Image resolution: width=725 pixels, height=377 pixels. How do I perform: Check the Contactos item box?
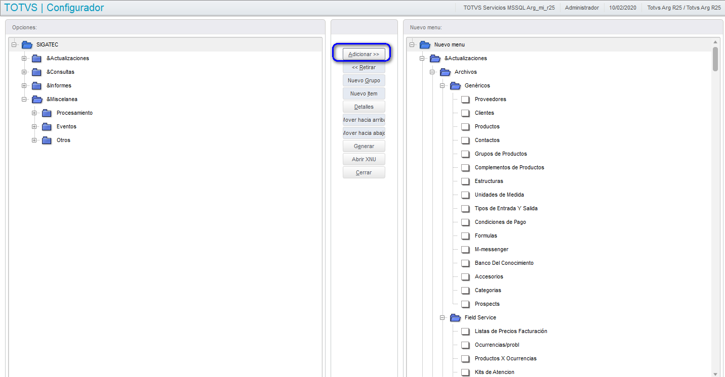click(465, 140)
